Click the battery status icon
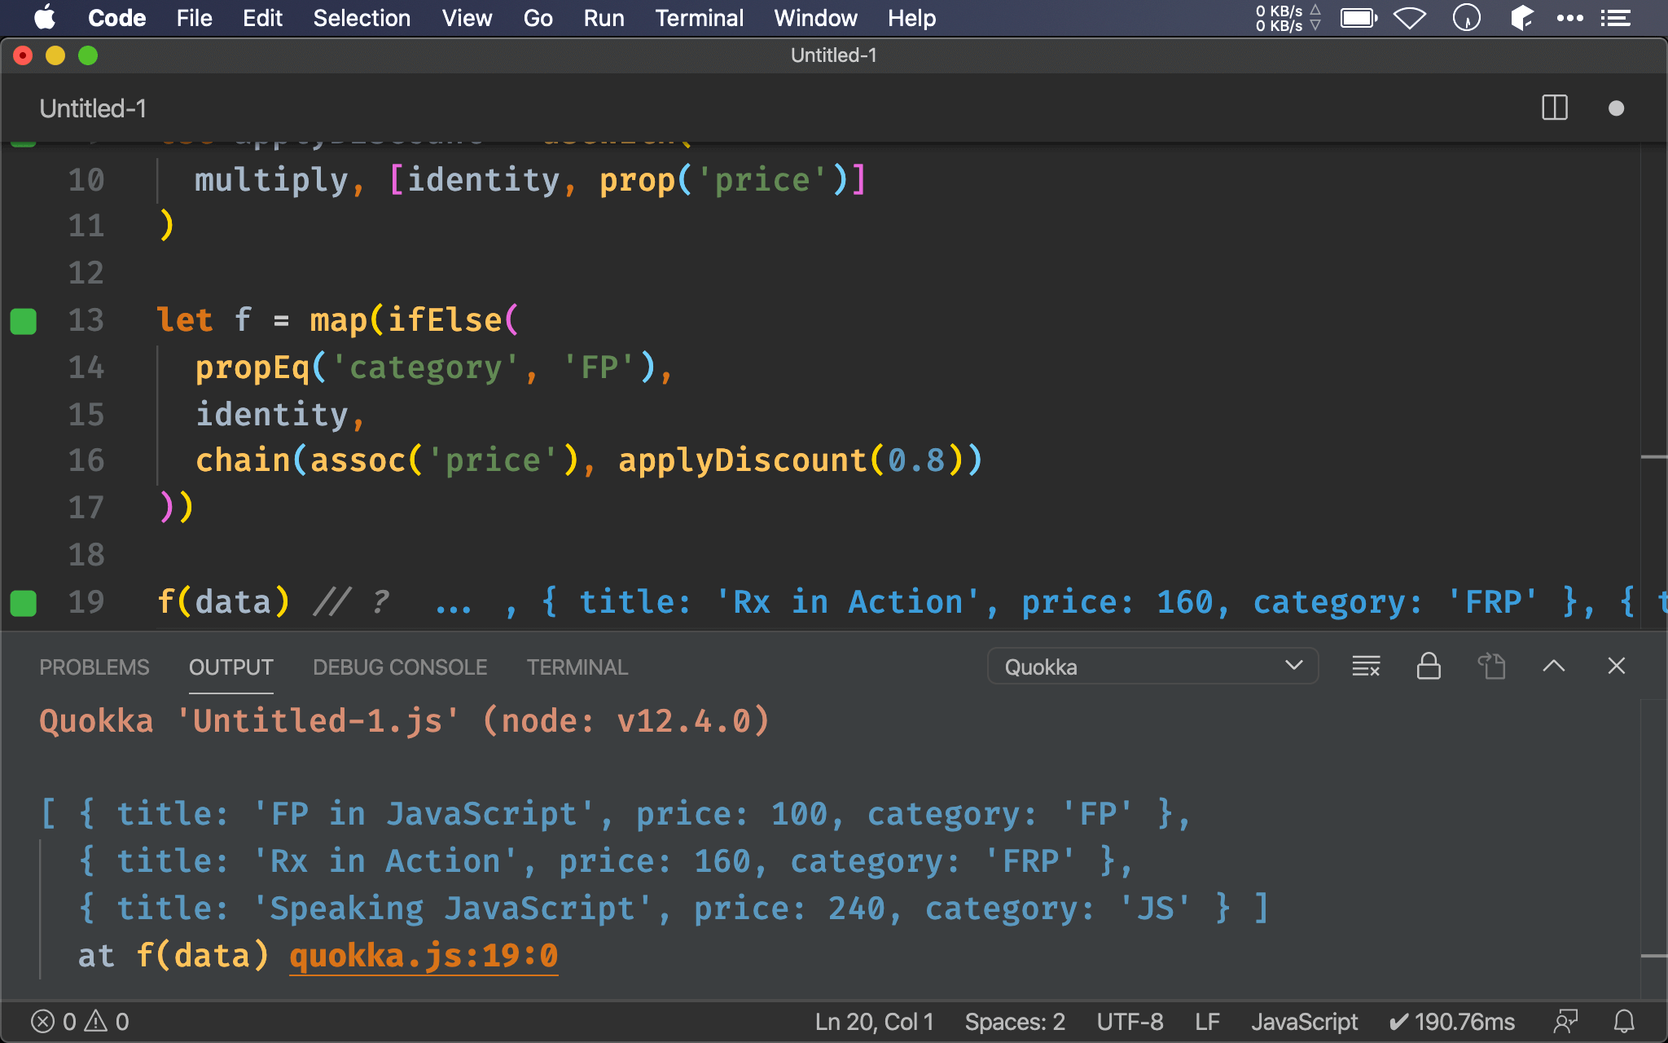 (1359, 18)
